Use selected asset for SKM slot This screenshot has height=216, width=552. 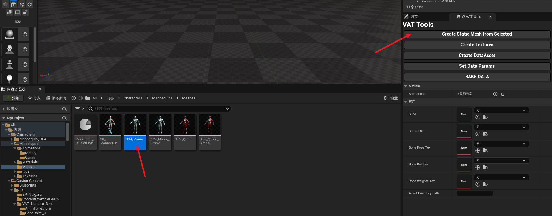click(478, 117)
